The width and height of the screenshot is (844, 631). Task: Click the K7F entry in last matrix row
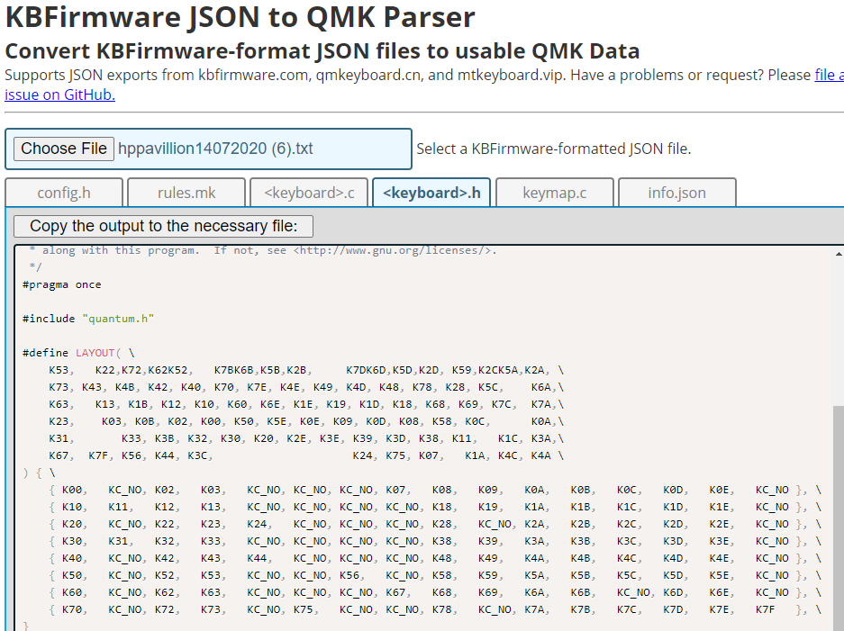coord(765,609)
